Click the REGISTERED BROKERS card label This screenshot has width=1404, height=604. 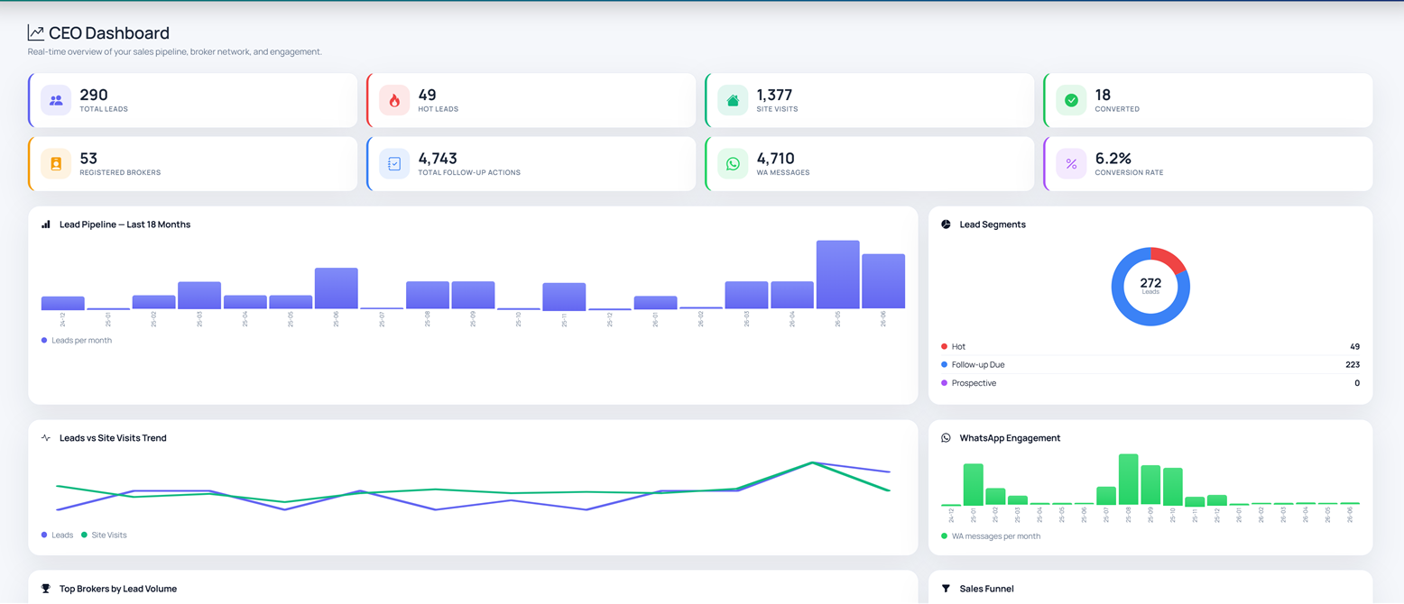120,172
